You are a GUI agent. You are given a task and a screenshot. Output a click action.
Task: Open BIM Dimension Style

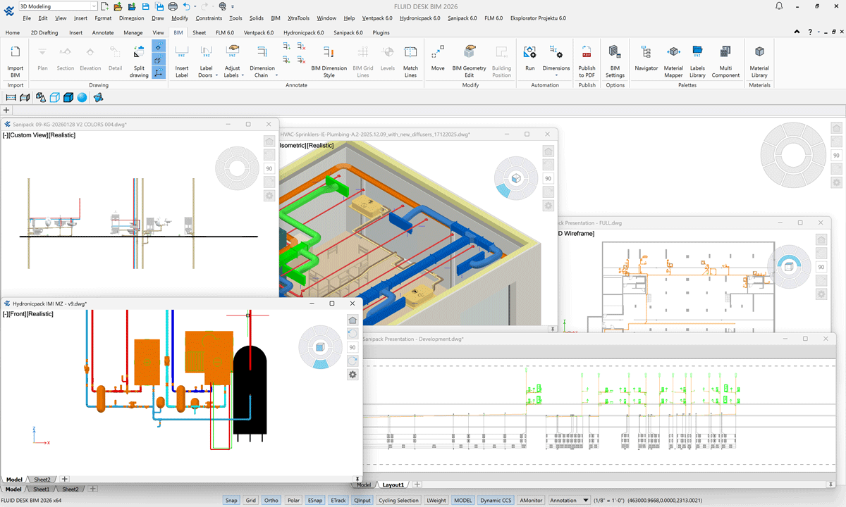click(329, 61)
